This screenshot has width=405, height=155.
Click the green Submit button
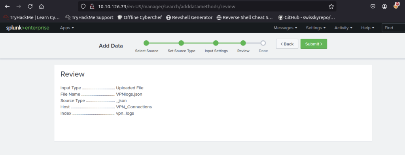[x=314, y=44]
